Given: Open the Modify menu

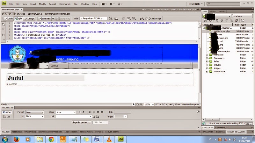Looking at the screenshot, I should tap(42, 4).
